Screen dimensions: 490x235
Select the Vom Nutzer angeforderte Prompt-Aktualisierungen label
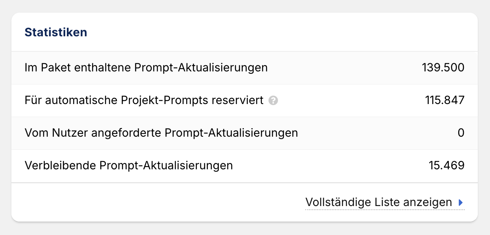coord(161,133)
